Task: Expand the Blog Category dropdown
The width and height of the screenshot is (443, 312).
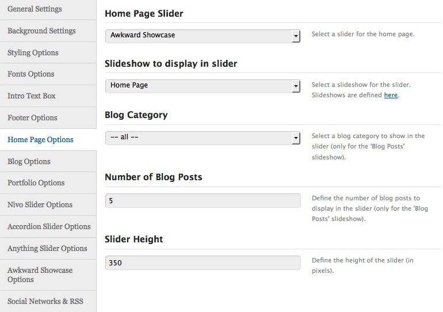Action: point(203,138)
